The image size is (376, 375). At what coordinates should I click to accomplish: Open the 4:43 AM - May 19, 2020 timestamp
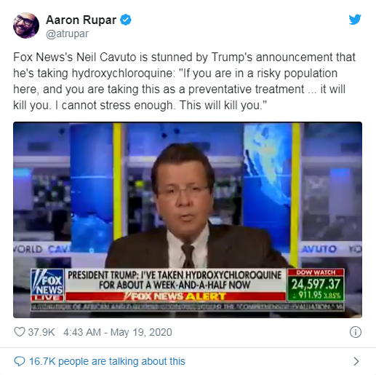[x=118, y=332]
